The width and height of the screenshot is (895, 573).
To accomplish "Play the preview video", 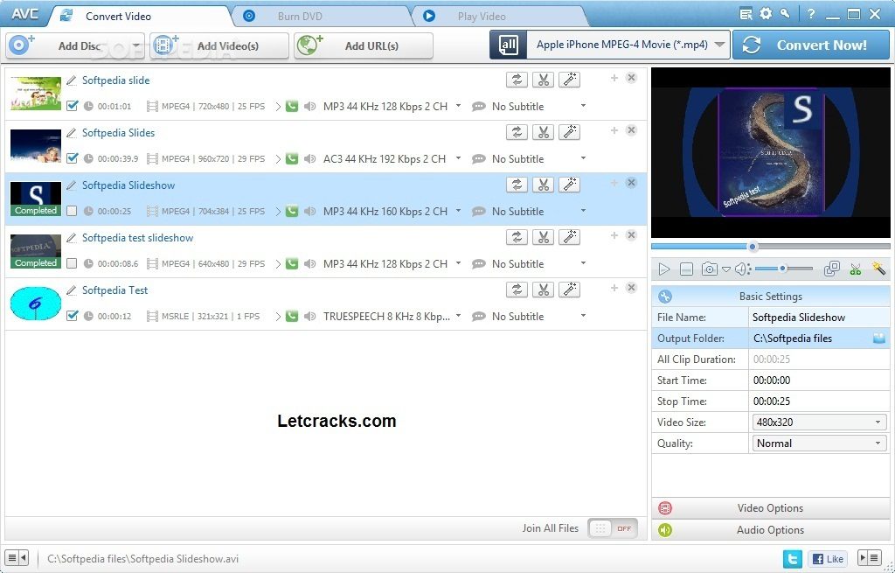I will [x=664, y=269].
